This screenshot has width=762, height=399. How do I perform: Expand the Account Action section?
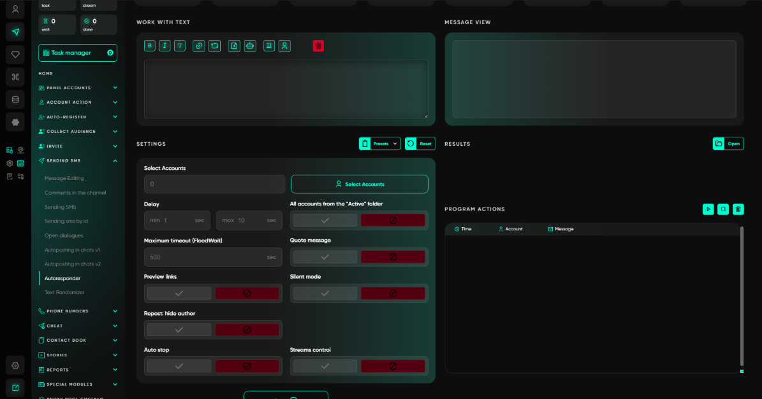coord(78,102)
